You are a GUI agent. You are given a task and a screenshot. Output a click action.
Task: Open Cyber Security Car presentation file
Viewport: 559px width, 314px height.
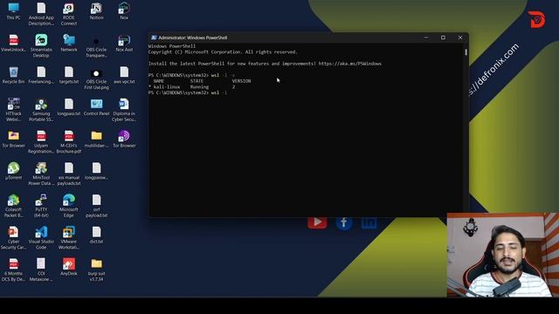point(14,238)
